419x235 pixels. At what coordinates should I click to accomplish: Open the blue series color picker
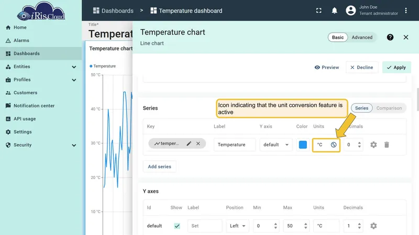click(303, 145)
